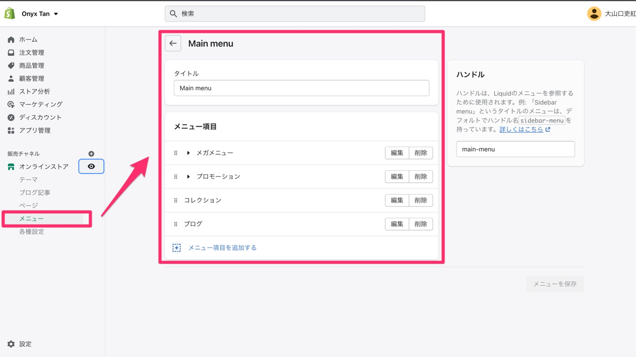Click the ブログ item label
Viewport: 636px width, 357px height.
[x=193, y=224]
